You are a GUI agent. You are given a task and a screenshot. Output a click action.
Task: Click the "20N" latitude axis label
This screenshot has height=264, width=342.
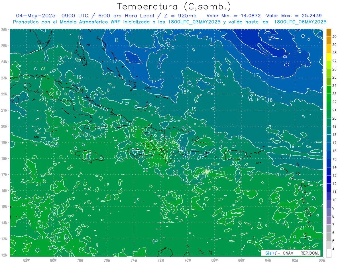(x=4, y=126)
